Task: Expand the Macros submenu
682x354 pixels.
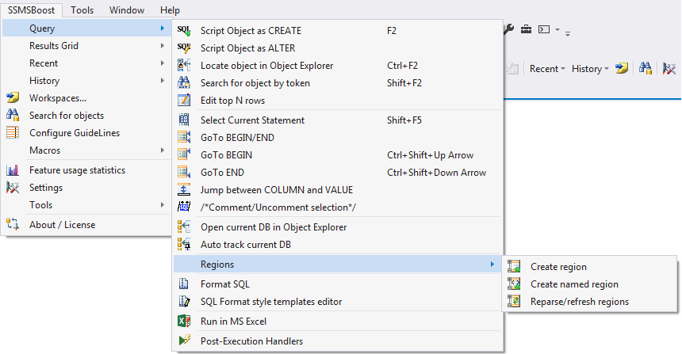Action: tap(86, 150)
